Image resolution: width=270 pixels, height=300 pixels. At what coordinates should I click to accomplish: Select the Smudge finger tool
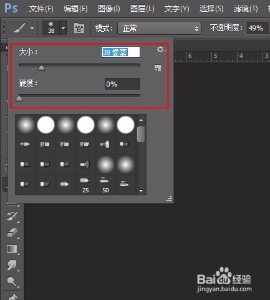click(x=12, y=265)
